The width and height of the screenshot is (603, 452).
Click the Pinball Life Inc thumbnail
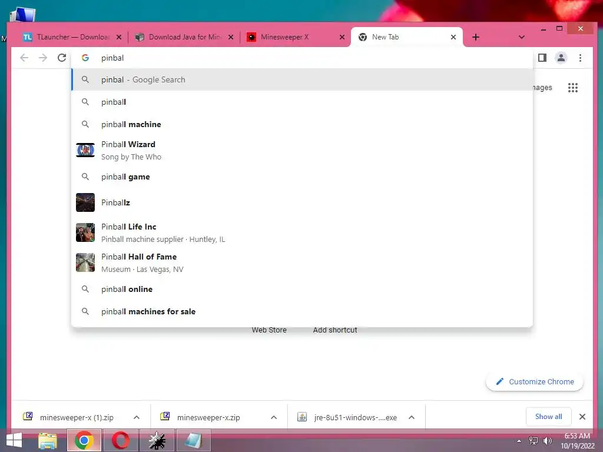point(85,232)
